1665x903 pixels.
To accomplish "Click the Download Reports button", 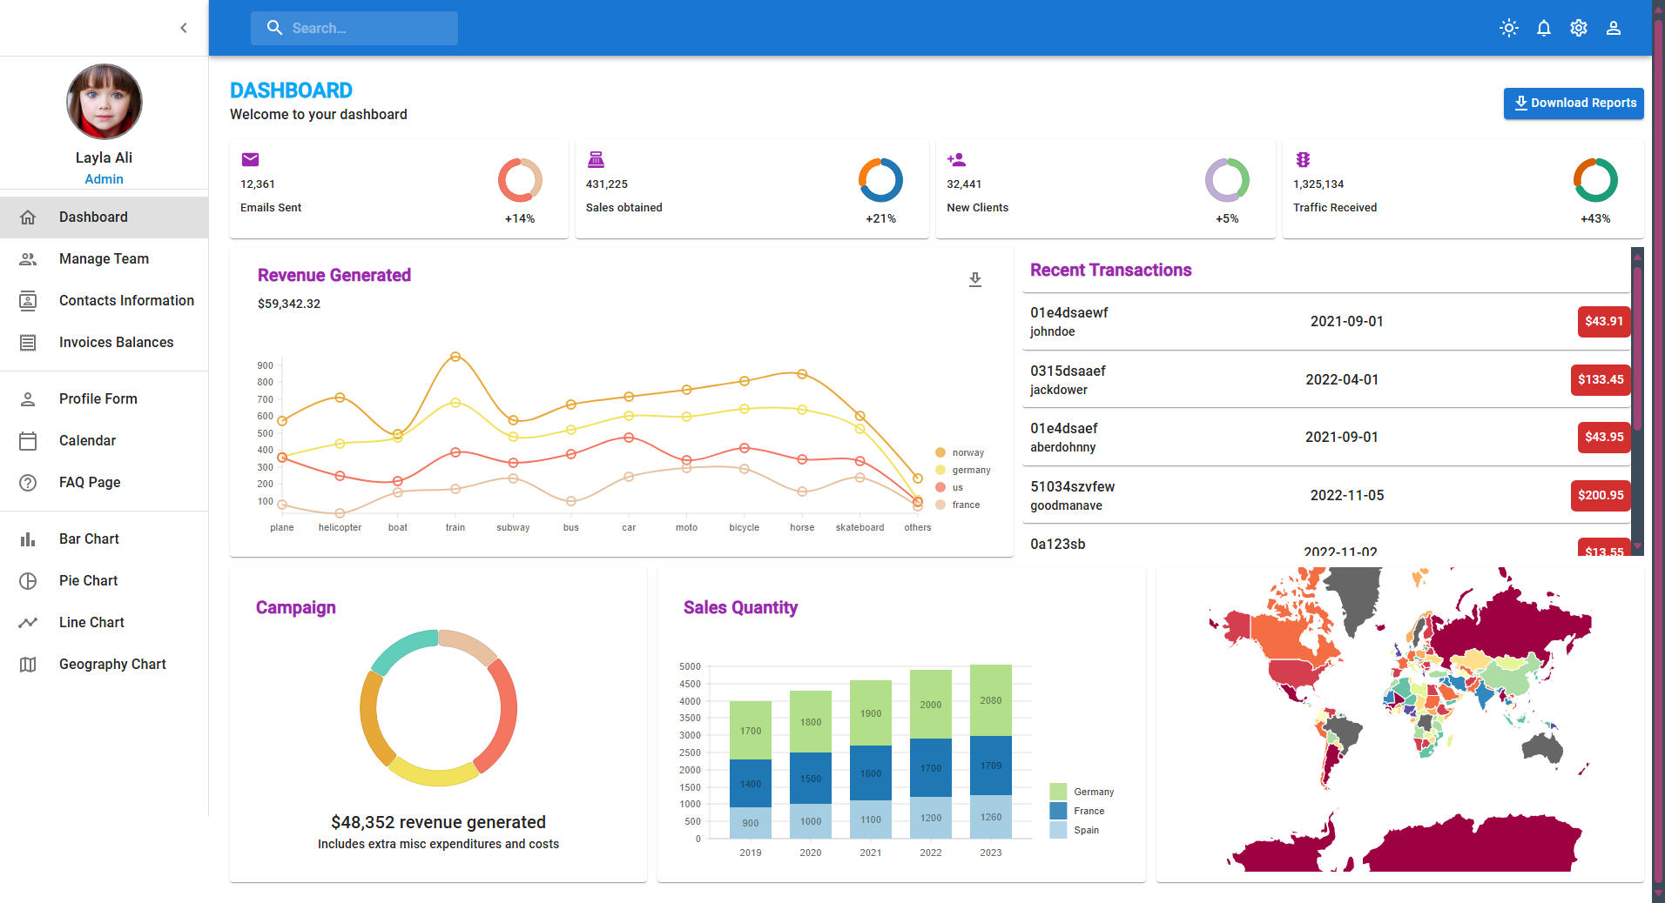I will [1574, 103].
